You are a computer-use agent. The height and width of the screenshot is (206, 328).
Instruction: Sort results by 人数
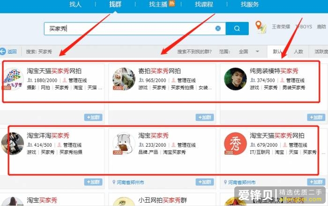tap(298, 51)
